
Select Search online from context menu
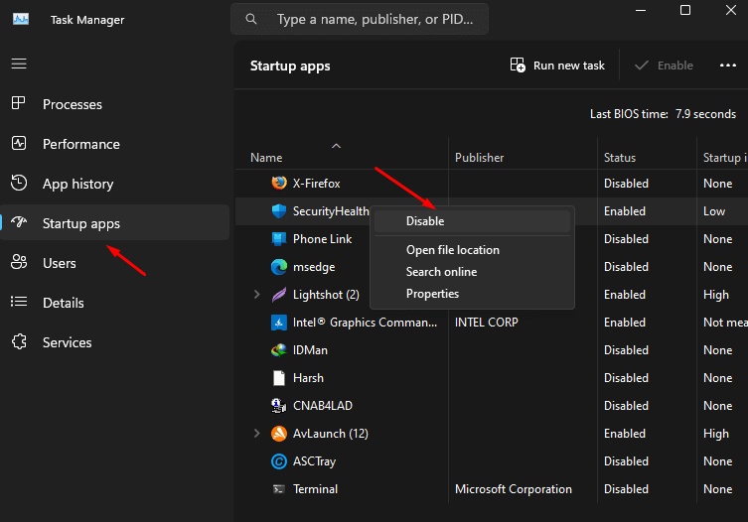(441, 272)
